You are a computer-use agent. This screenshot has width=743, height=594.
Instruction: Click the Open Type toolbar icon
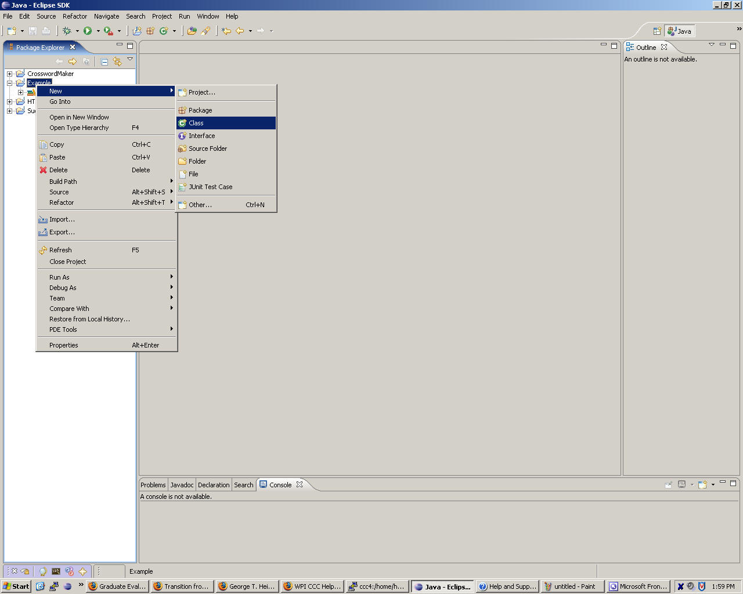click(x=192, y=31)
